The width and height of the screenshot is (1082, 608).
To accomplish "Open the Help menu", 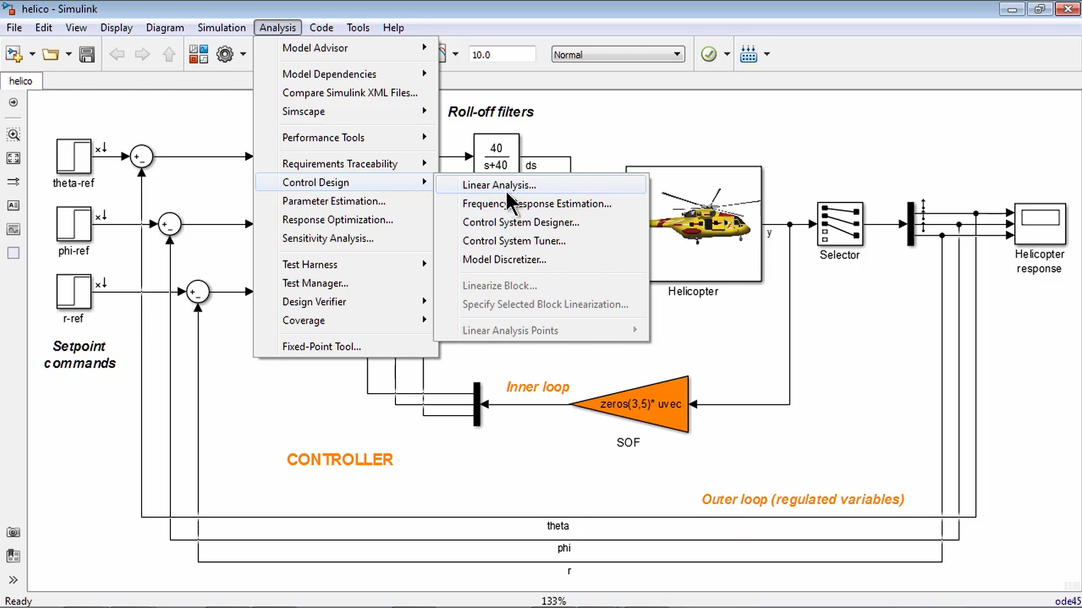I will coord(393,28).
